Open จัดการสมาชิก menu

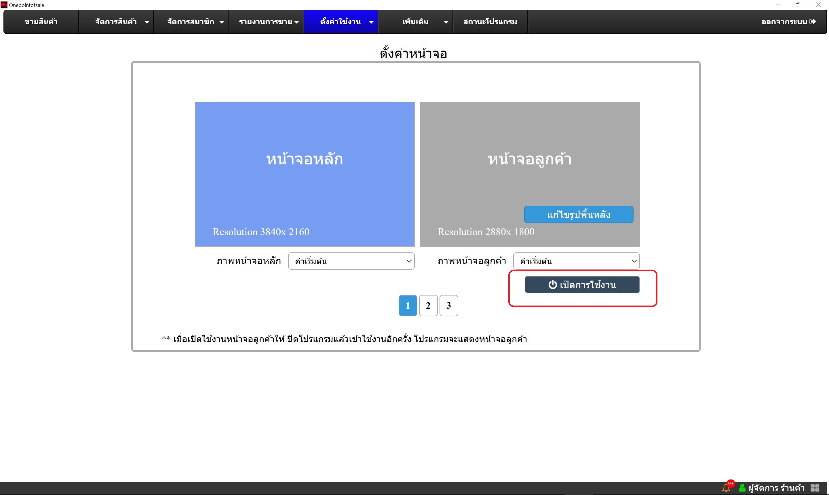[191, 22]
